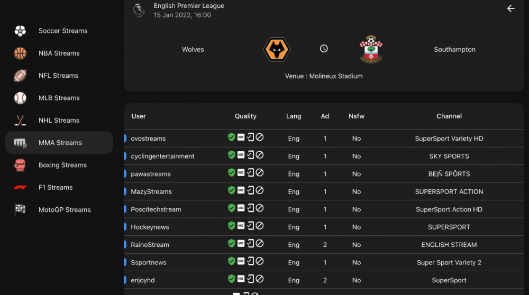Click the green shield icon for enjoyhd
529x295 pixels.
point(232,279)
